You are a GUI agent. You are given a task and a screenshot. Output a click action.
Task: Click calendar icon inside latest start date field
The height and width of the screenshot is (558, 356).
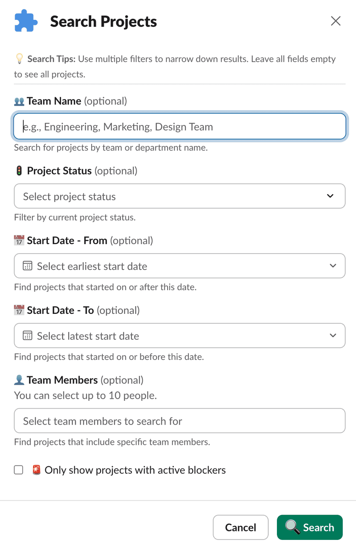click(x=28, y=336)
